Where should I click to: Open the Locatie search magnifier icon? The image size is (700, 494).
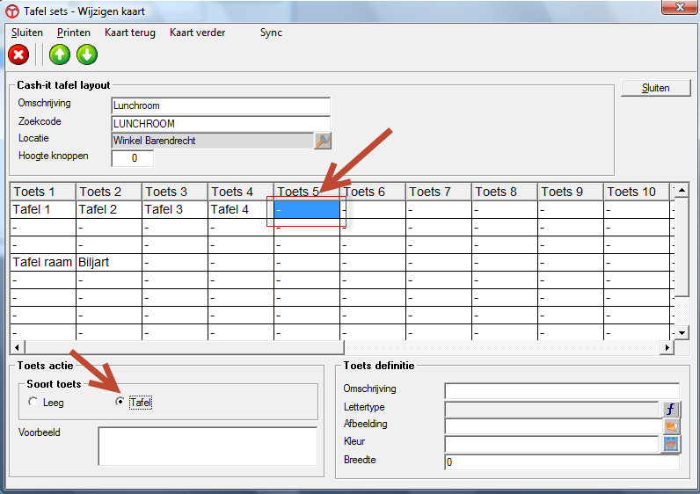pos(323,141)
